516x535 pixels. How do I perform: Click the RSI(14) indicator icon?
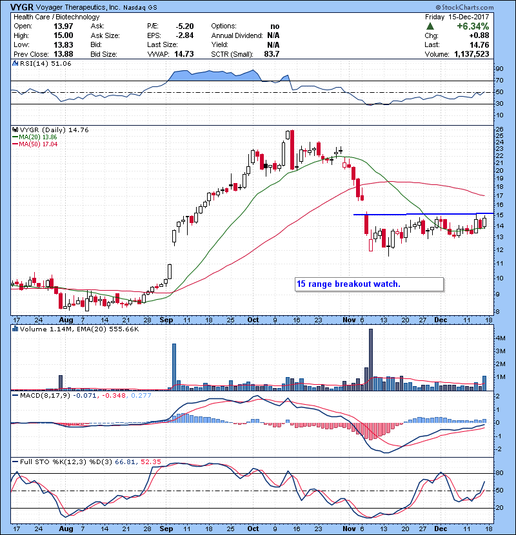click(x=15, y=63)
